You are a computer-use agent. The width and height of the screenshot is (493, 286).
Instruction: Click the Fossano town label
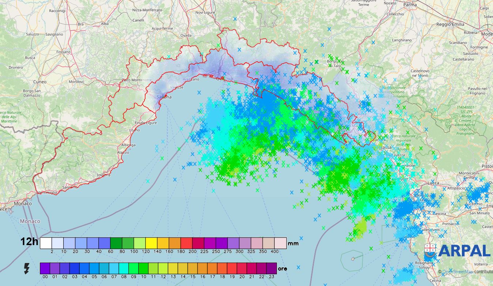(63, 52)
